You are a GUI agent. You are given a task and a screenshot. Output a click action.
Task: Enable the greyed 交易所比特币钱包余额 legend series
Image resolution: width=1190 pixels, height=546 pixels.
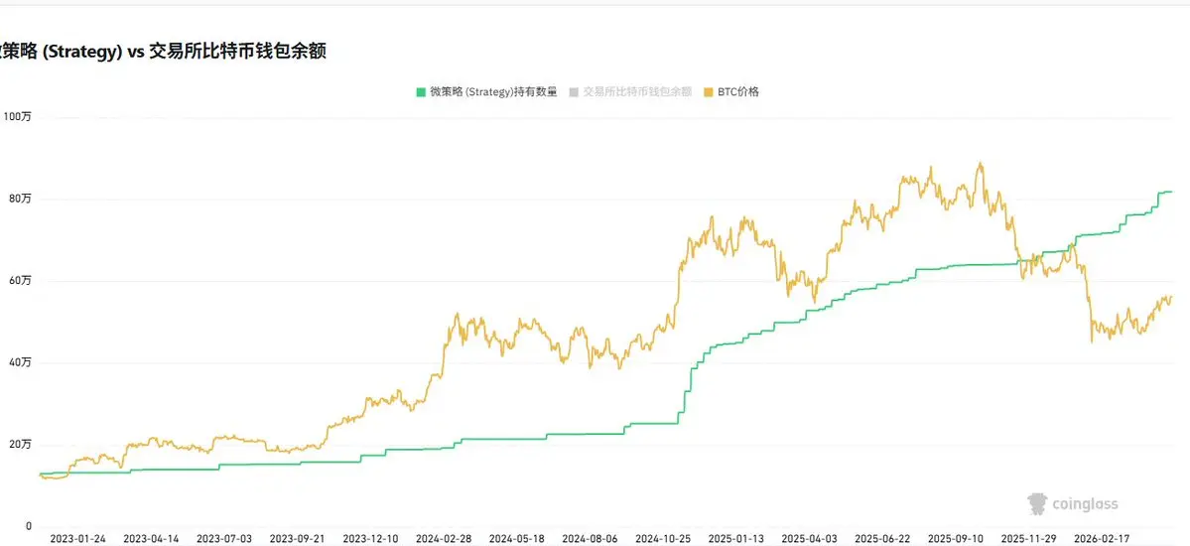pos(630,92)
